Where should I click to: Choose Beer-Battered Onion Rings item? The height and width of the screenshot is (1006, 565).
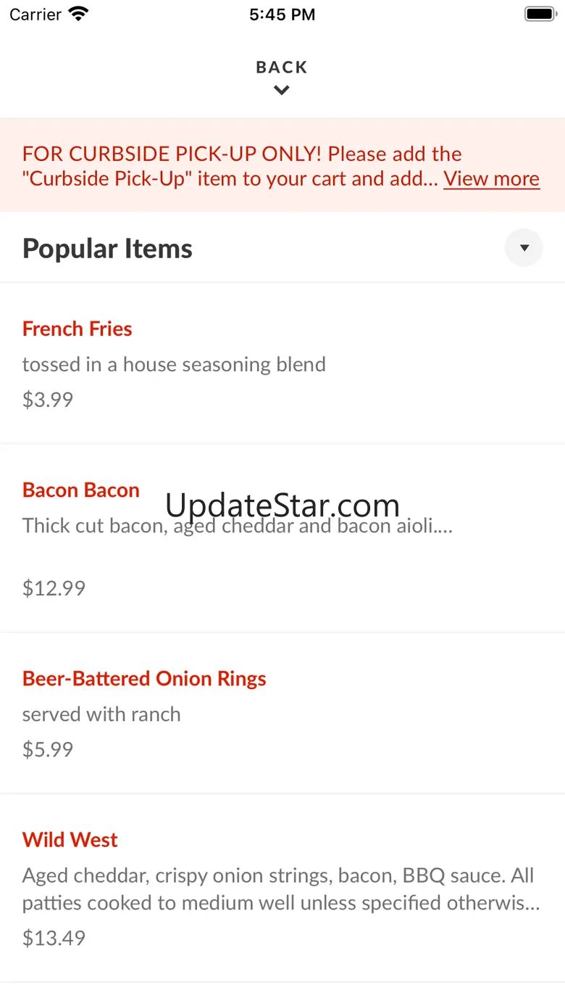pyautogui.click(x=144, y=679)
